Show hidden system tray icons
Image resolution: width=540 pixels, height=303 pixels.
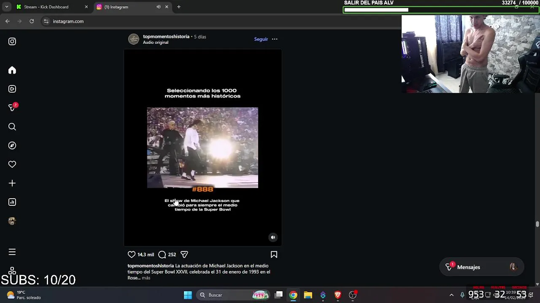tap(451, 295)
